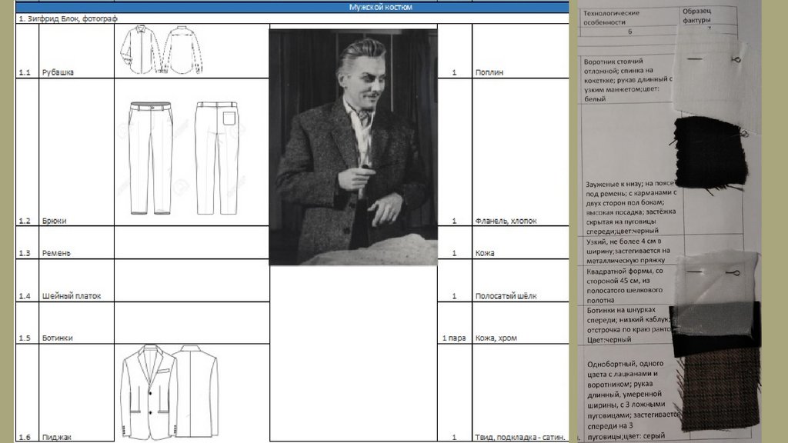Select the trousers front view drawing
Screen dimensions: 788x443
(151, 158)
